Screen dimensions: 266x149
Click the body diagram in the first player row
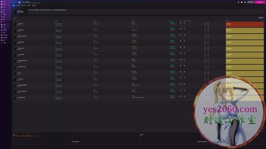coord(207,24)
